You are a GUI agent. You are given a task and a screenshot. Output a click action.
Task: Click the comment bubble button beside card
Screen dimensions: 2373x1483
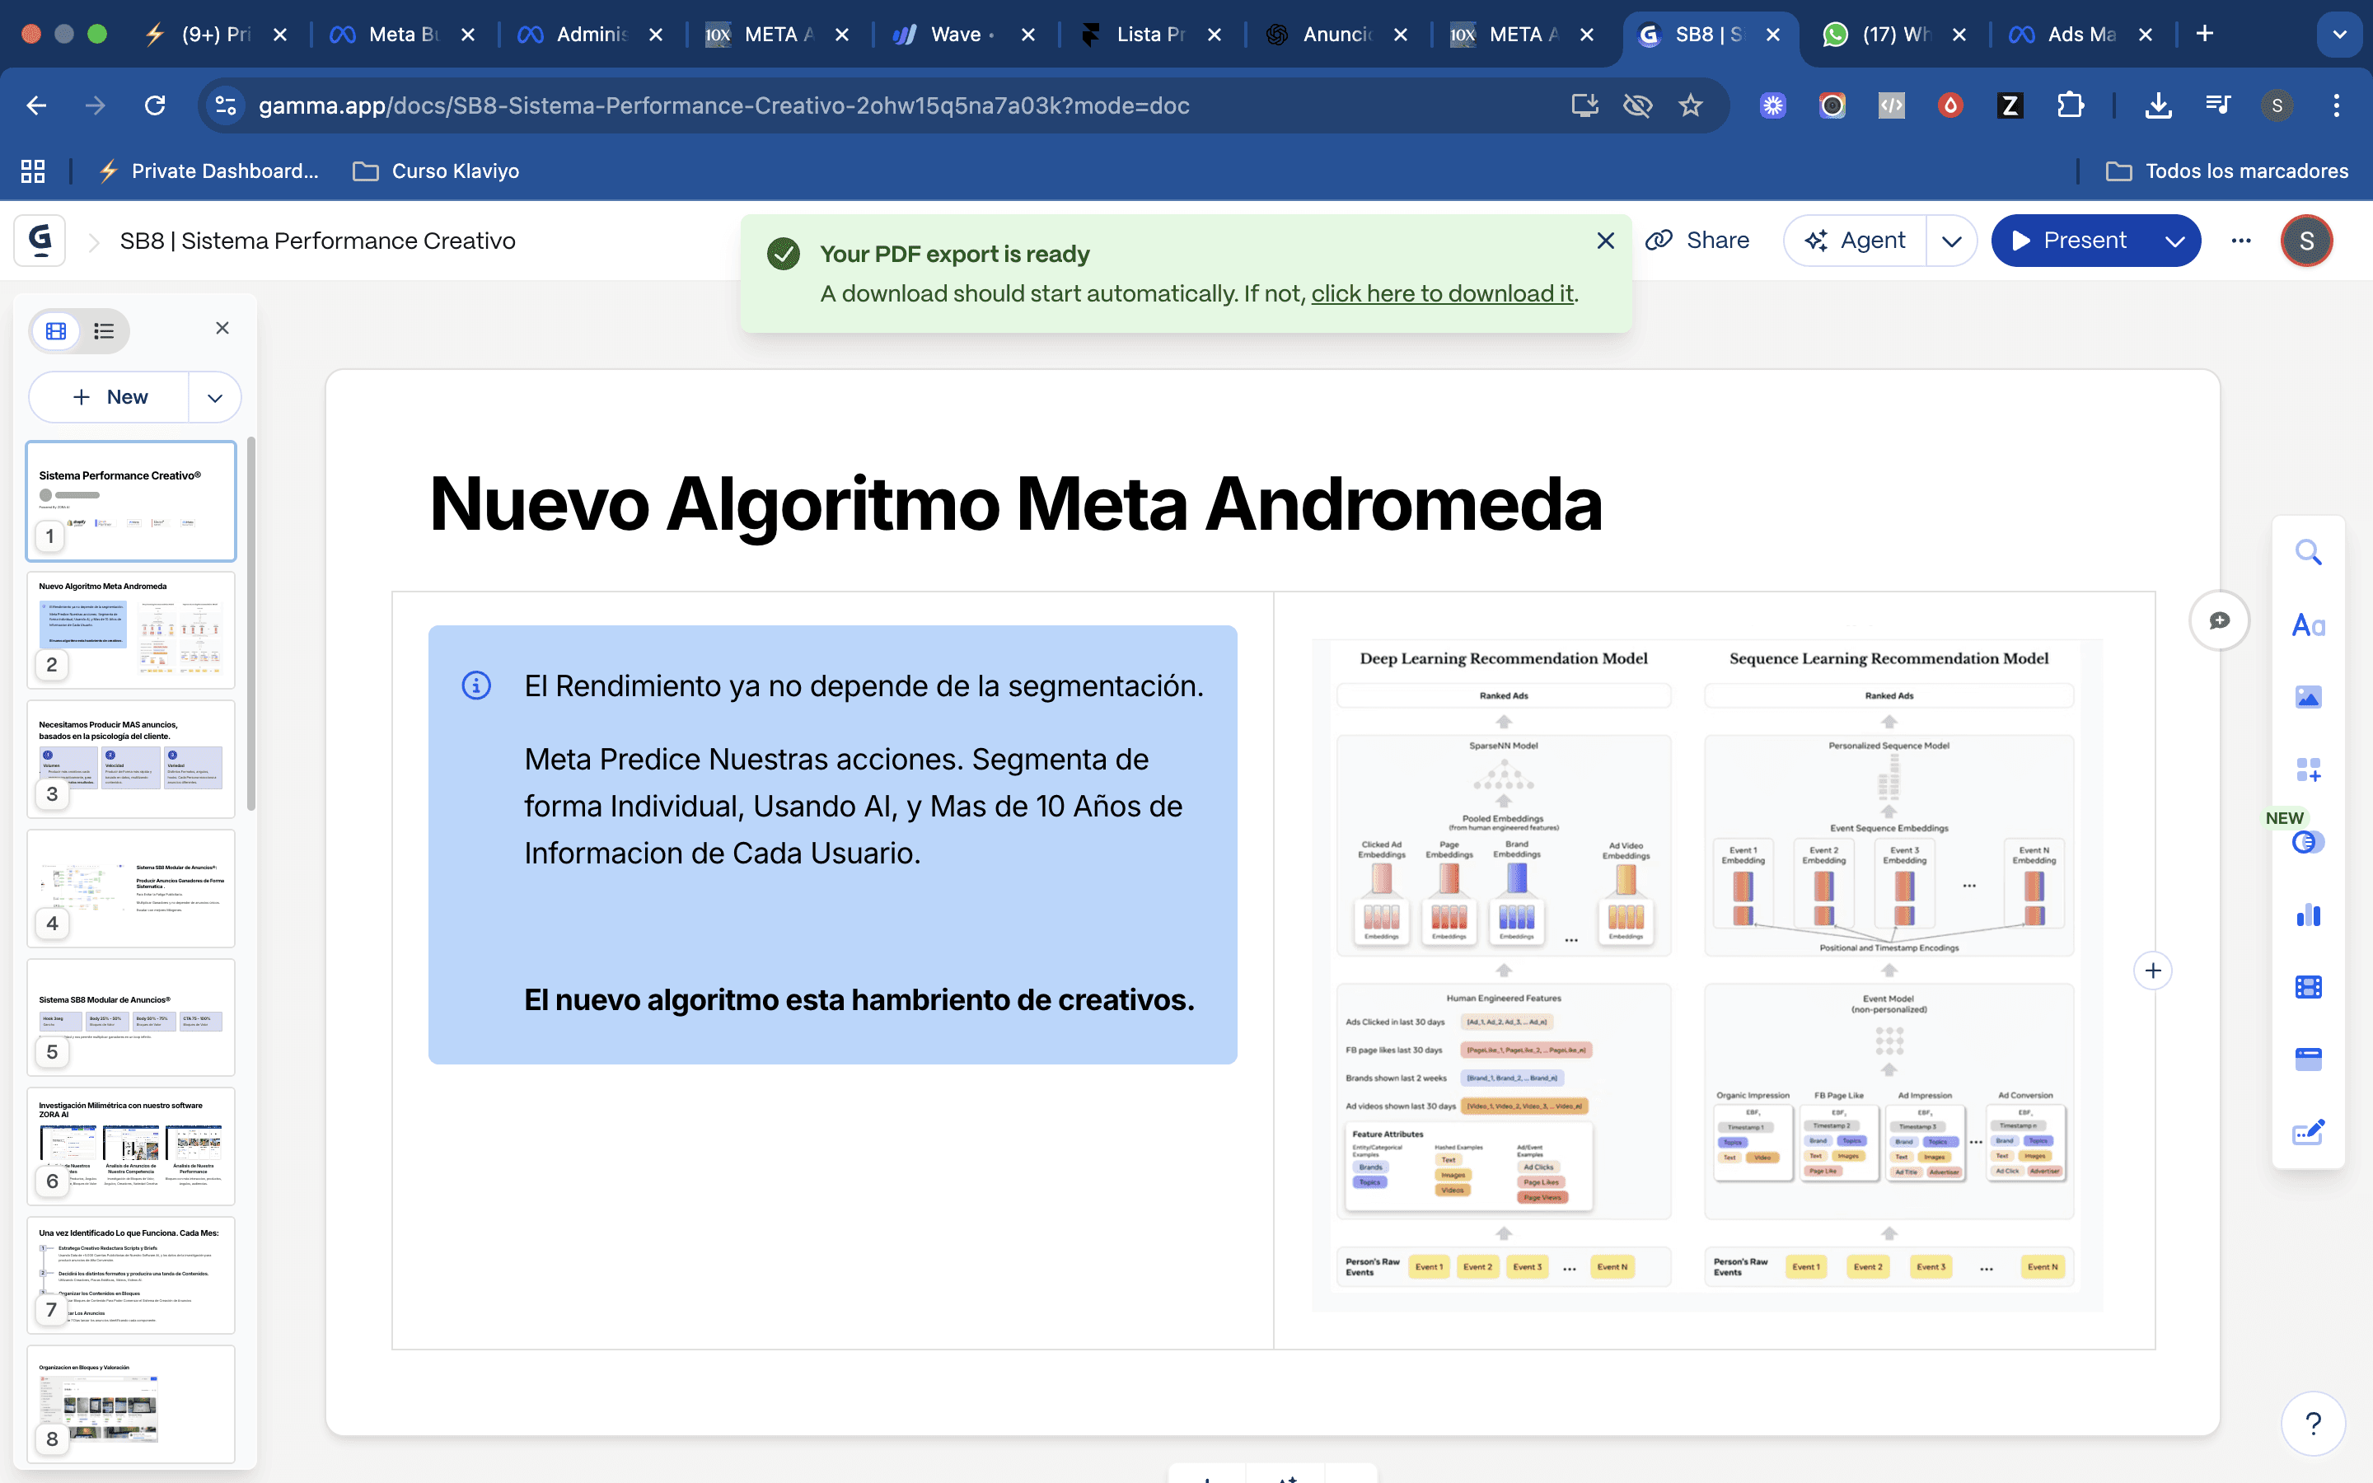pyautogui.click(x=2219, y=621)
